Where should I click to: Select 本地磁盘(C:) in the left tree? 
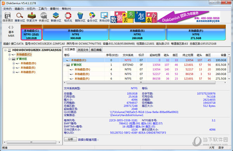point(24,54)
